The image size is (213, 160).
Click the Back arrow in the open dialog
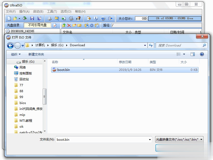point(10,45)
